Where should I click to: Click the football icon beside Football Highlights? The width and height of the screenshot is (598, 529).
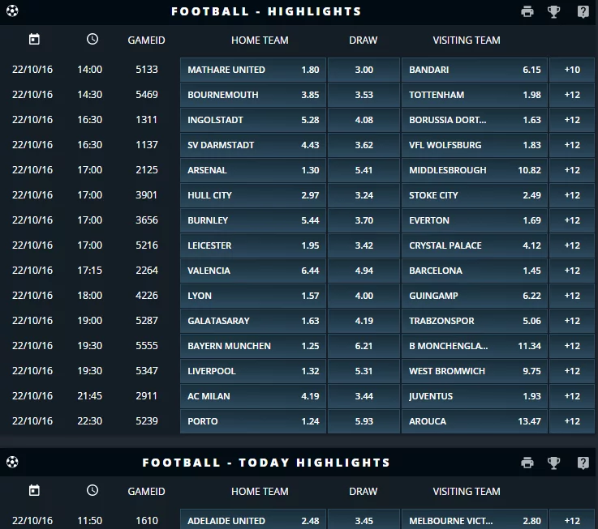[12, 11]
